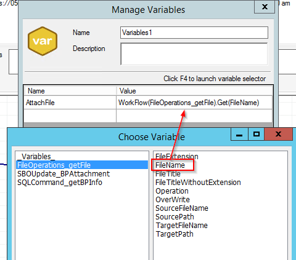Close the Choose Variable window
This screenshot has height=260, width=296.
click(x=278, y=134)
